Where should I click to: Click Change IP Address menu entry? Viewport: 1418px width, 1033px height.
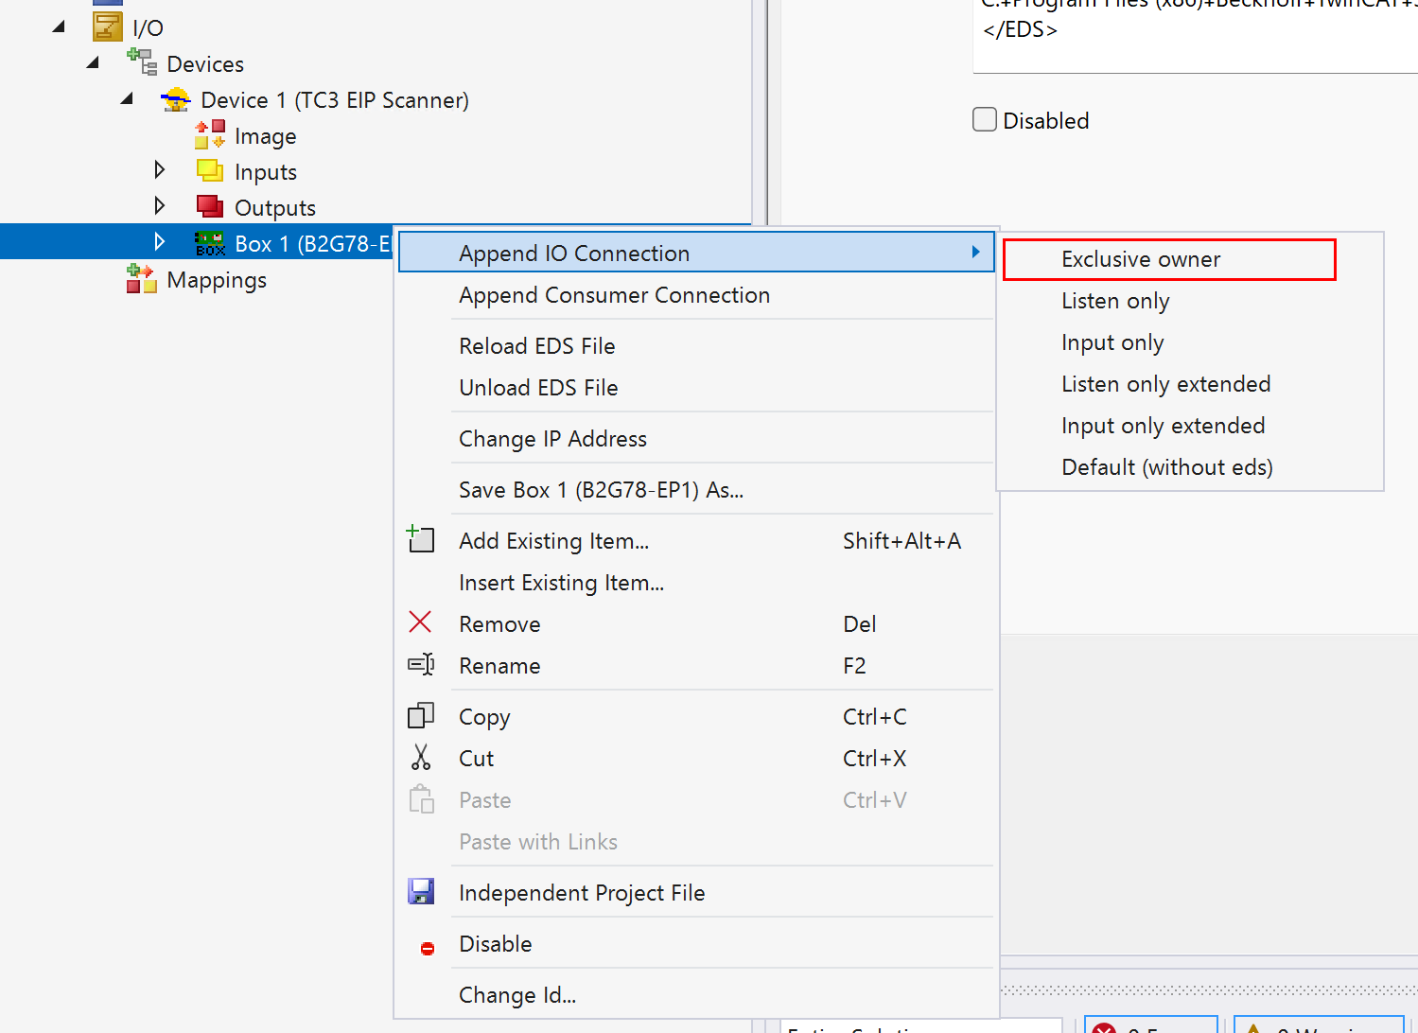pyautogui.click(x=552, y=439)
